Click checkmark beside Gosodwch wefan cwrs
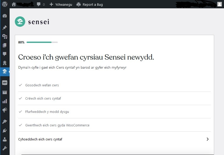The image size is (224, 155). point(20,85)
